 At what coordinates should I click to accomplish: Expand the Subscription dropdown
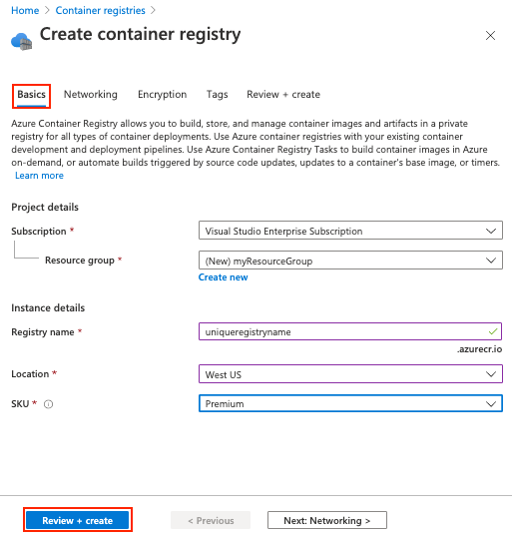click(350, 231)
